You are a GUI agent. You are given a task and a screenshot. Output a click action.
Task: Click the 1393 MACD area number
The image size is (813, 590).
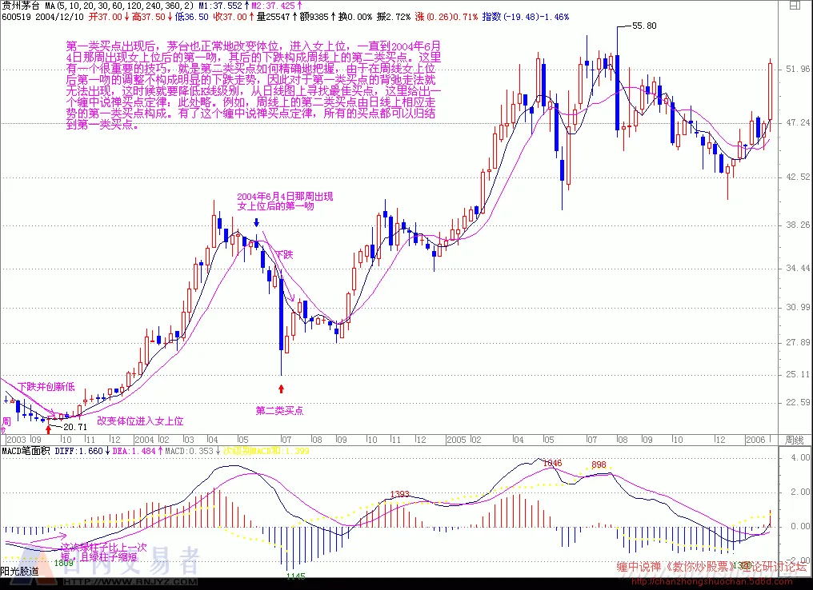400,494
